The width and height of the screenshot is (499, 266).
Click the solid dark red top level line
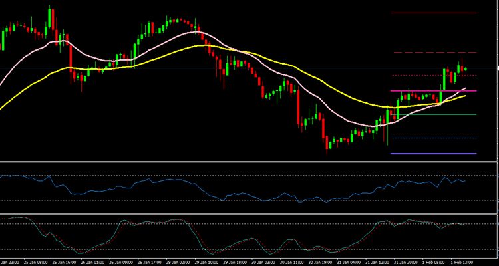(432, 13)
